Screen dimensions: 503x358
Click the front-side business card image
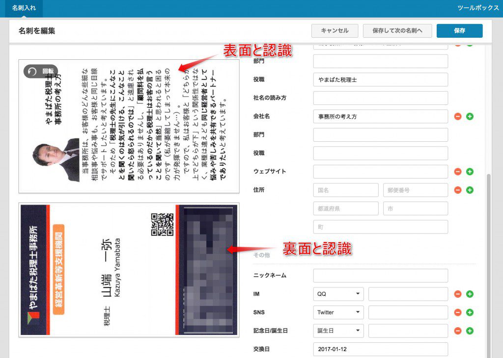[x=129, y=126]
